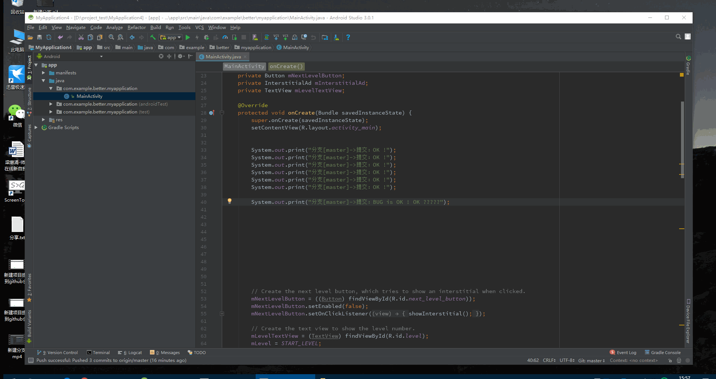
Task: Expand the manifests folder
Action: click(x=44, y=73)
